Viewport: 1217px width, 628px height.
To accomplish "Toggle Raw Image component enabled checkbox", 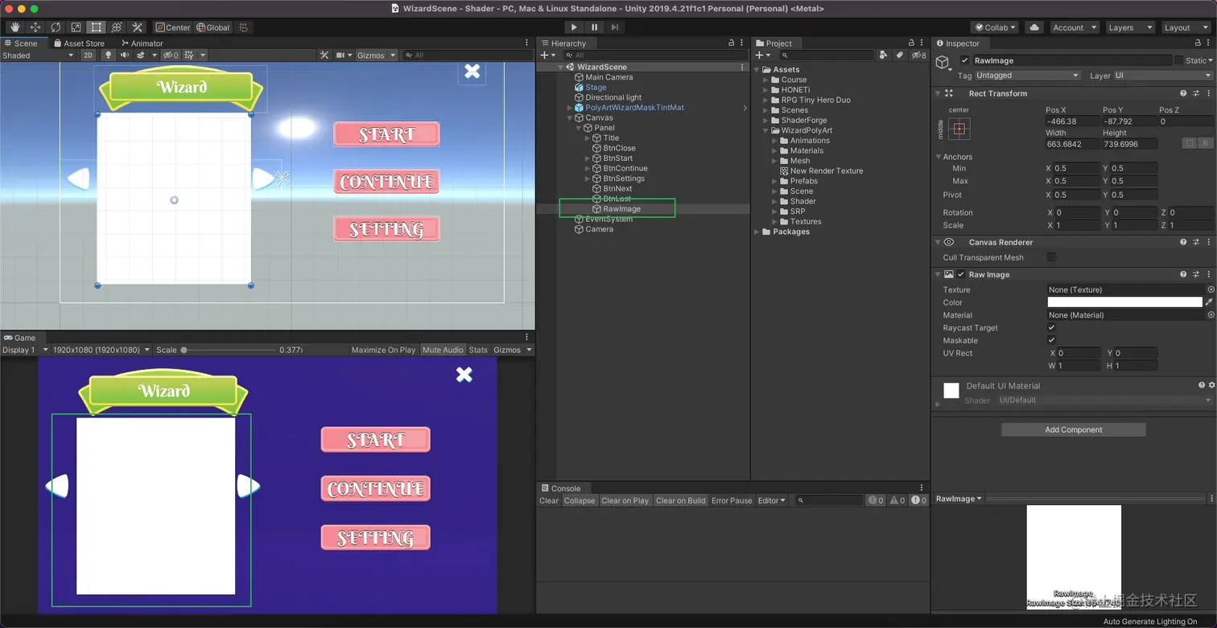I will click(961, 275).
